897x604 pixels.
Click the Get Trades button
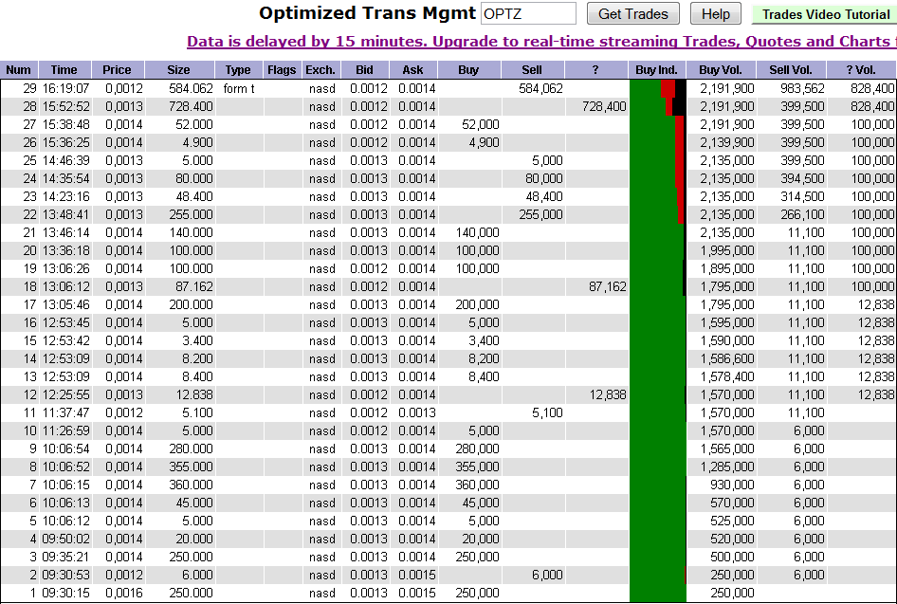[632, 13]
